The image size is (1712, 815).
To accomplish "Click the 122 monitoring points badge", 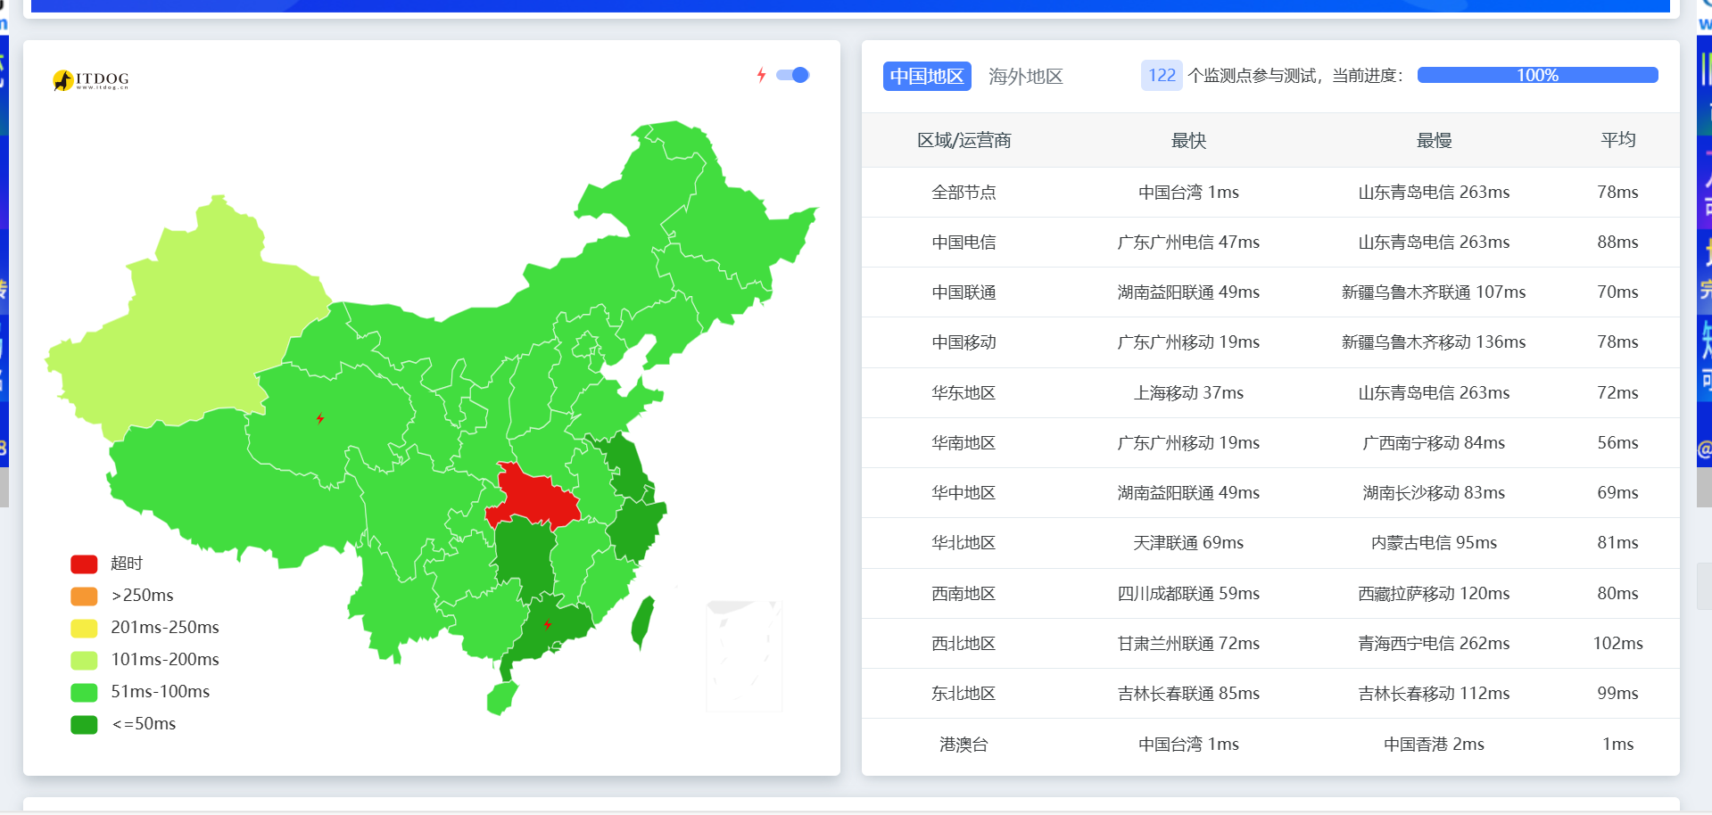I will click(x=1162, y=75).
